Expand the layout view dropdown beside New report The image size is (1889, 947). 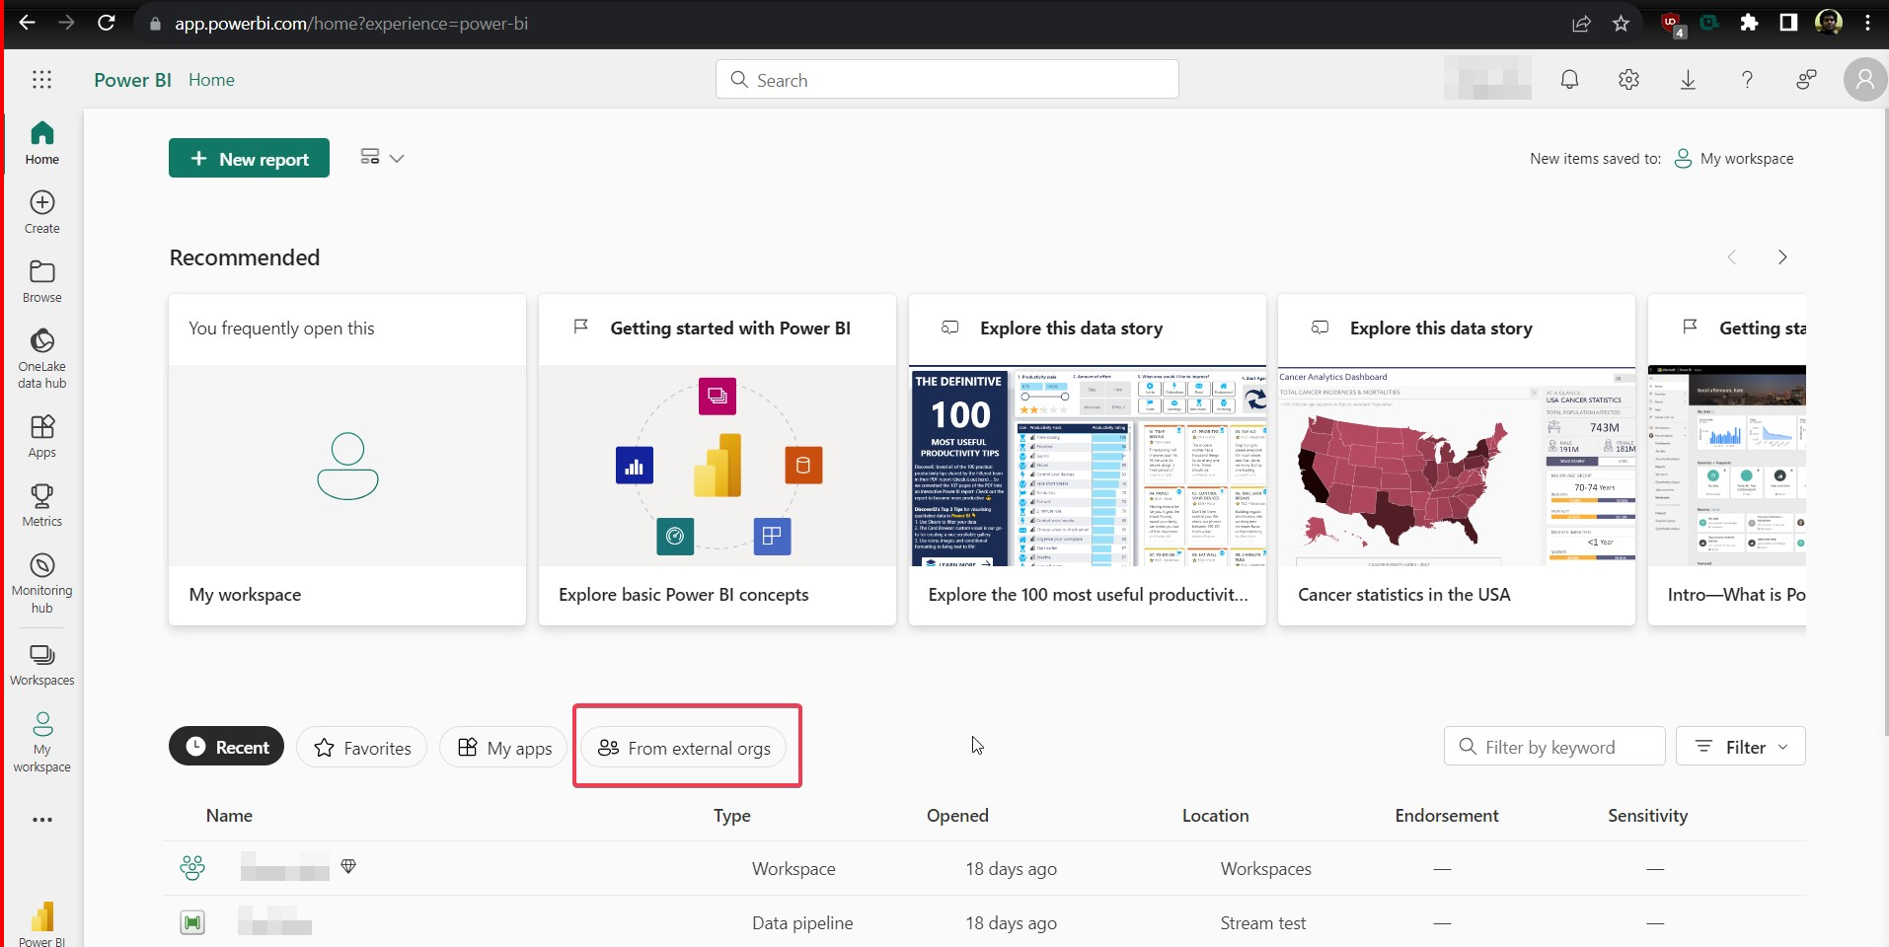click(382, 158)
